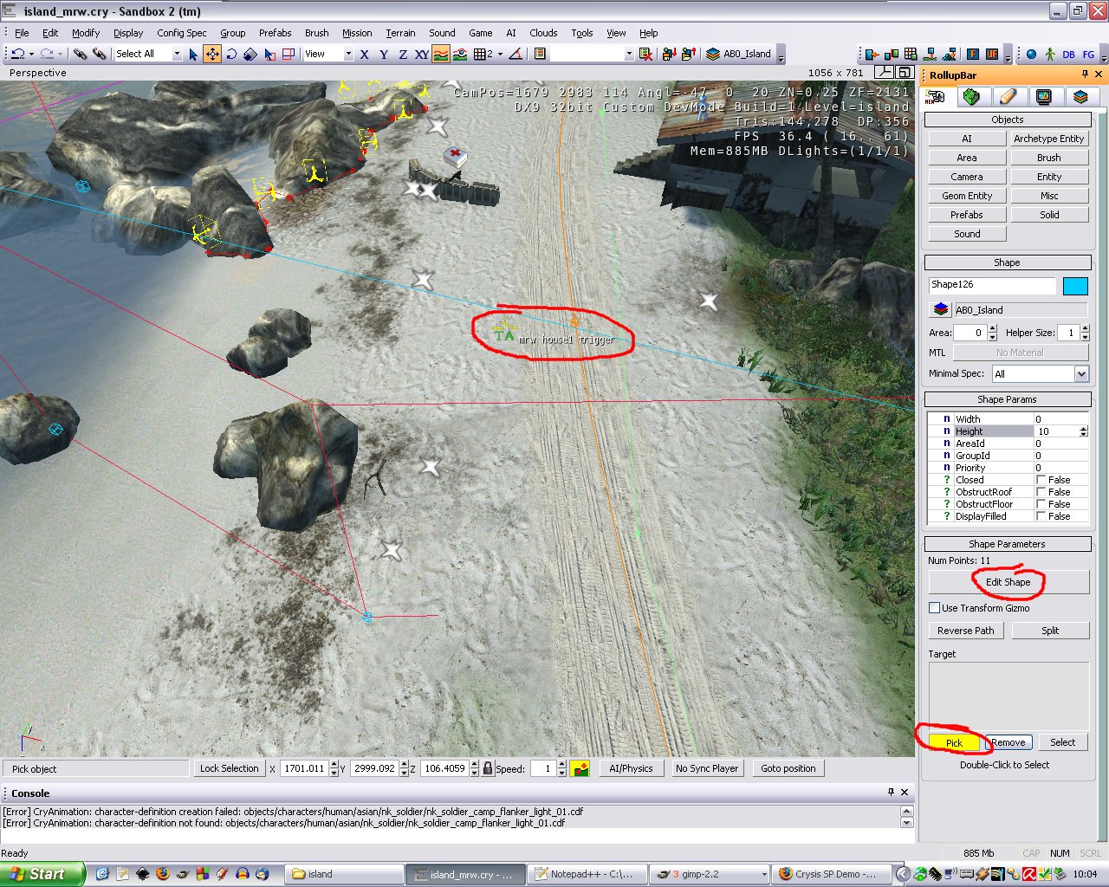Open the Terrain tab in RollupBar
Screen dimensions: 1109x887
971,97
